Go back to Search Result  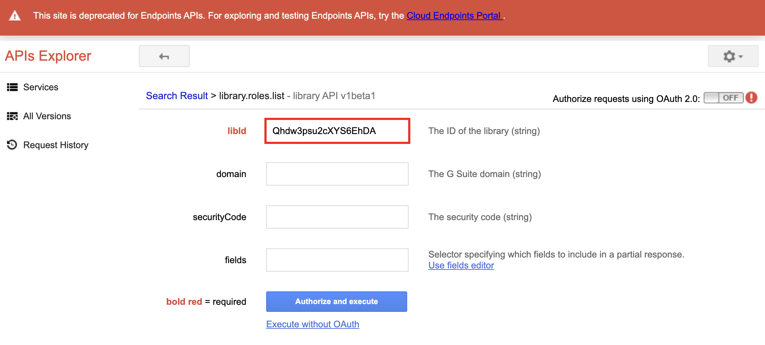pos(176,96)
